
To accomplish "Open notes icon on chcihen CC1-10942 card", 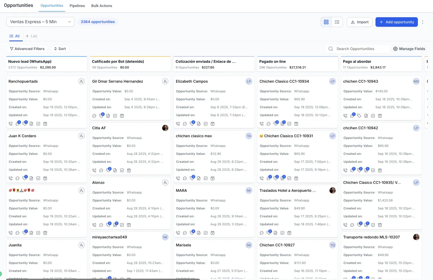I will click(366, 170).
